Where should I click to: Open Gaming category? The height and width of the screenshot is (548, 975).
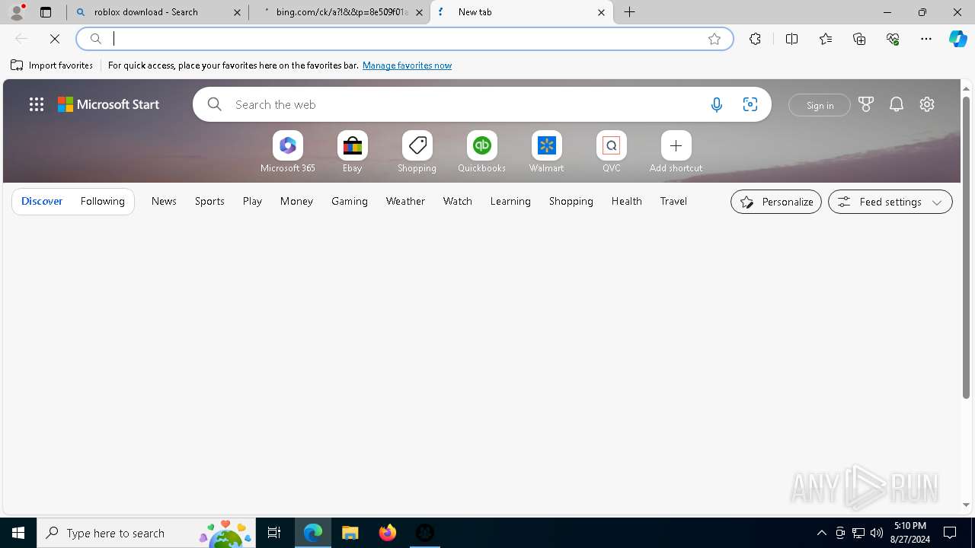pos(350,201)
